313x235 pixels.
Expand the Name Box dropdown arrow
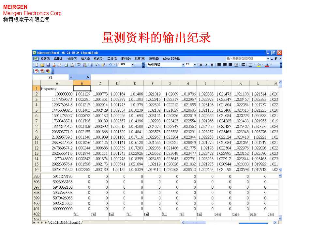pyautogui.click(x=71, y=77)
